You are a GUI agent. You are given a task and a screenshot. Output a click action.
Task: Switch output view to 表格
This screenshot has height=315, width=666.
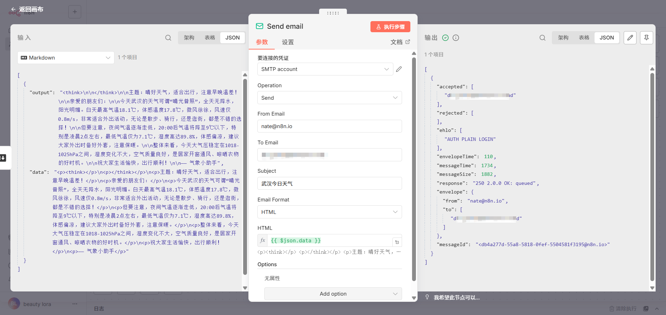(x=584, y=38)
